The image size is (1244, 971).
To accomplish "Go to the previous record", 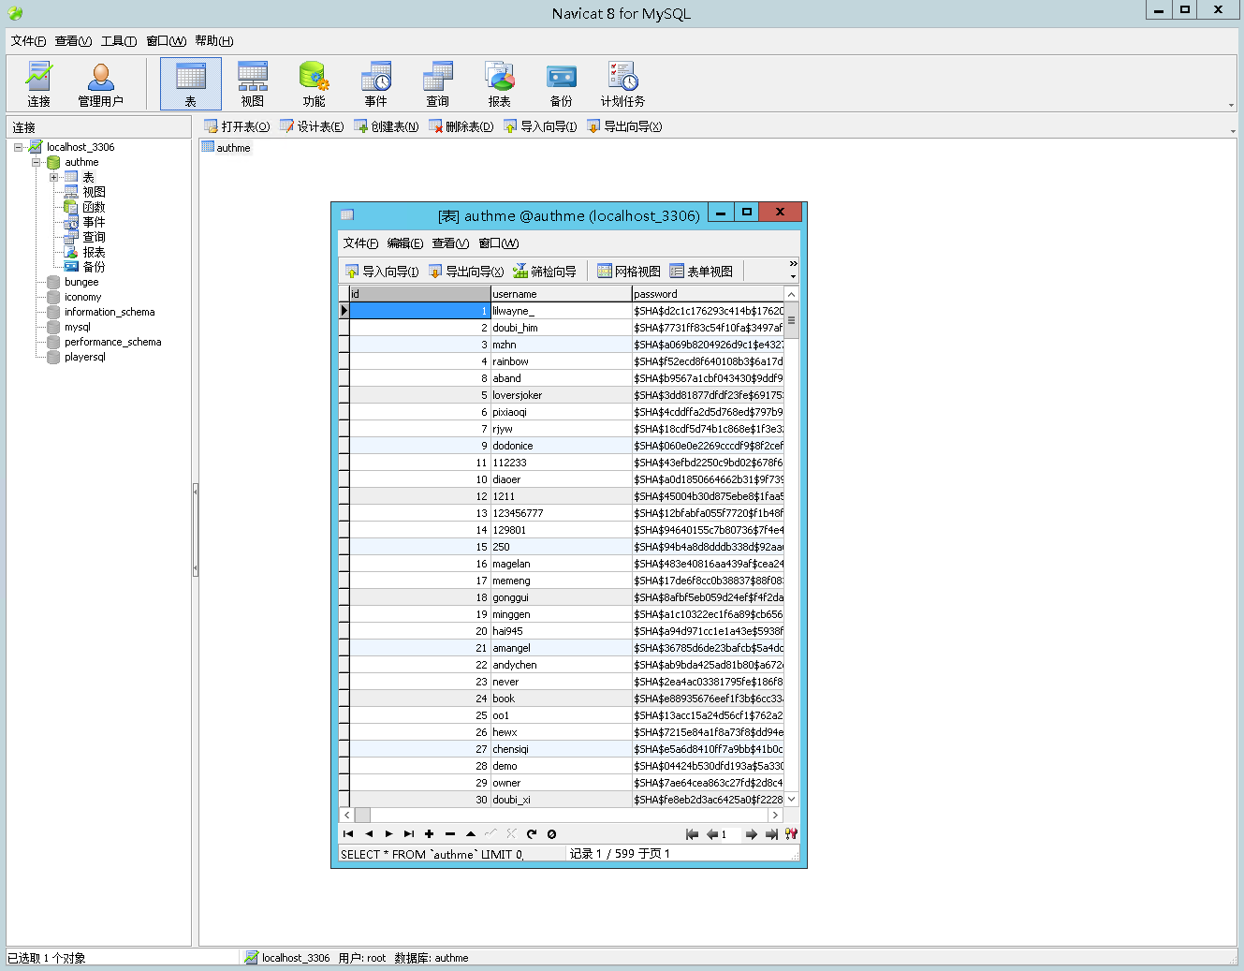I will click(369, 833).
